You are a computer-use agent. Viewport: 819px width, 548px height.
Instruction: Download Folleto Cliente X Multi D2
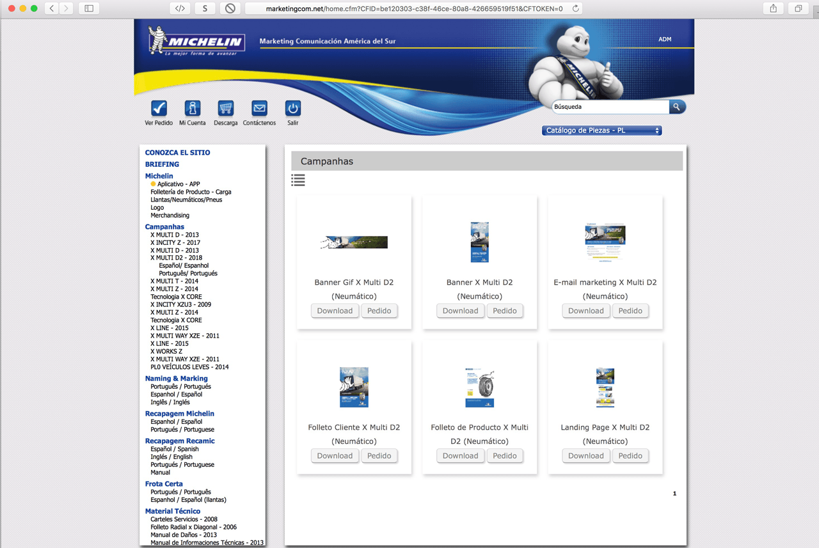pyautogui.click(x=335, y=456)
